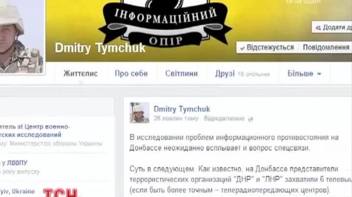352x197 pixels.
Task: Click the ЛВВПУ education link
Action: 17,163
